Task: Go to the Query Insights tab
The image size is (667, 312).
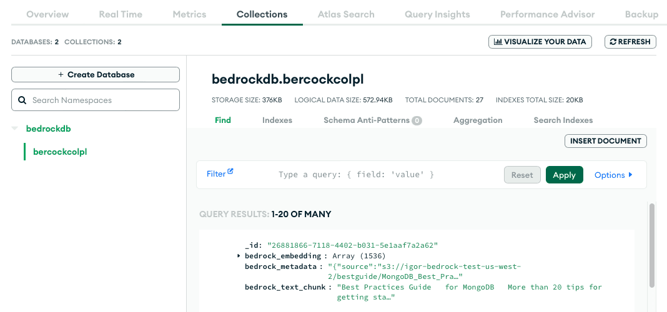Action: click(437, 14)
